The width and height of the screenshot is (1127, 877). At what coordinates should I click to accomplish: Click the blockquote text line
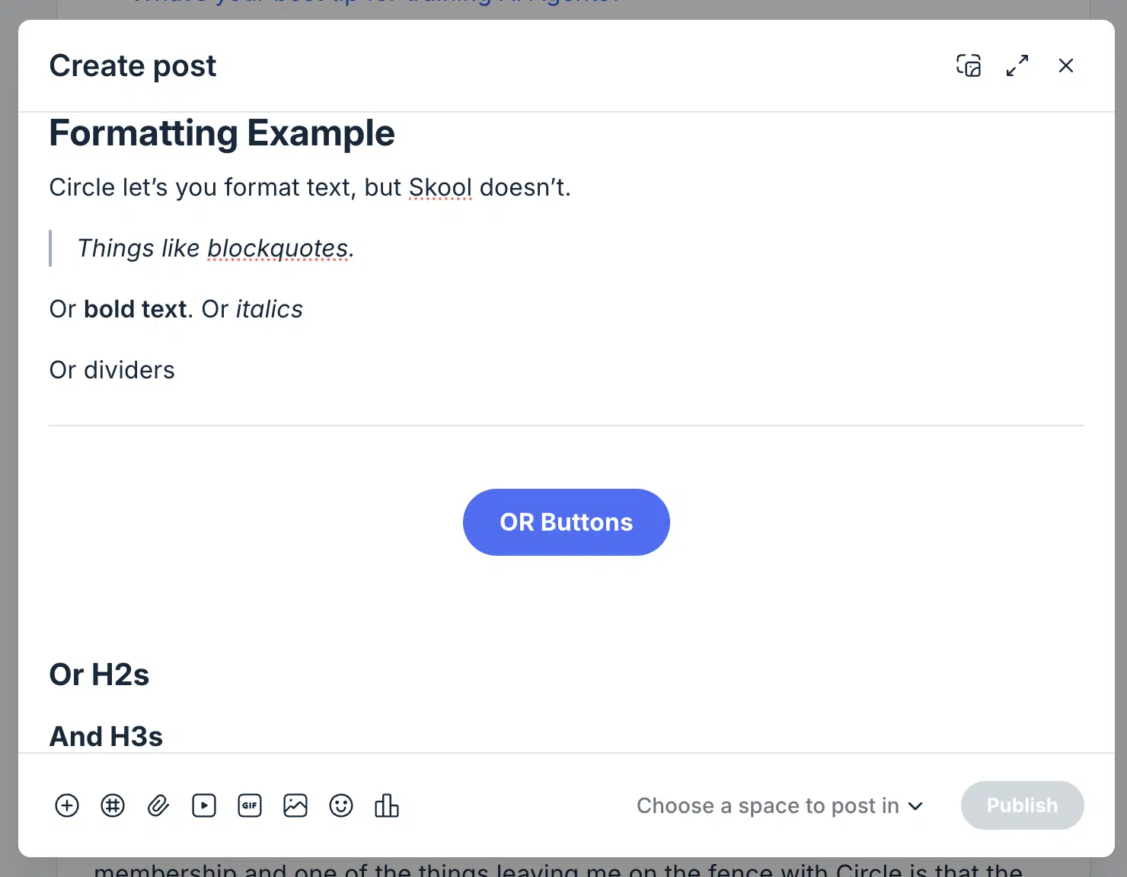coord(216,248)
